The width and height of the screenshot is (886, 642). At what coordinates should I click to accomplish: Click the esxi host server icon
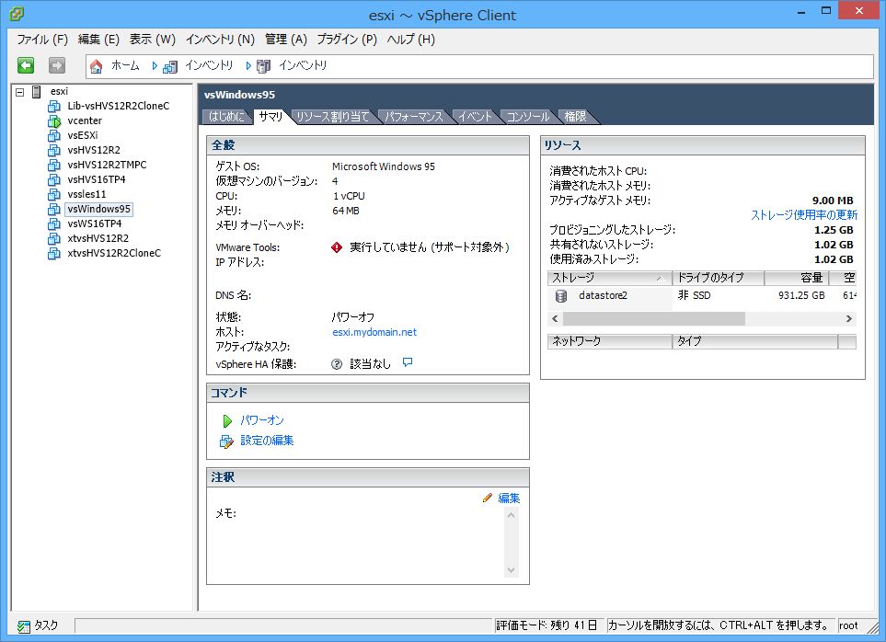[x=37, y=91]
